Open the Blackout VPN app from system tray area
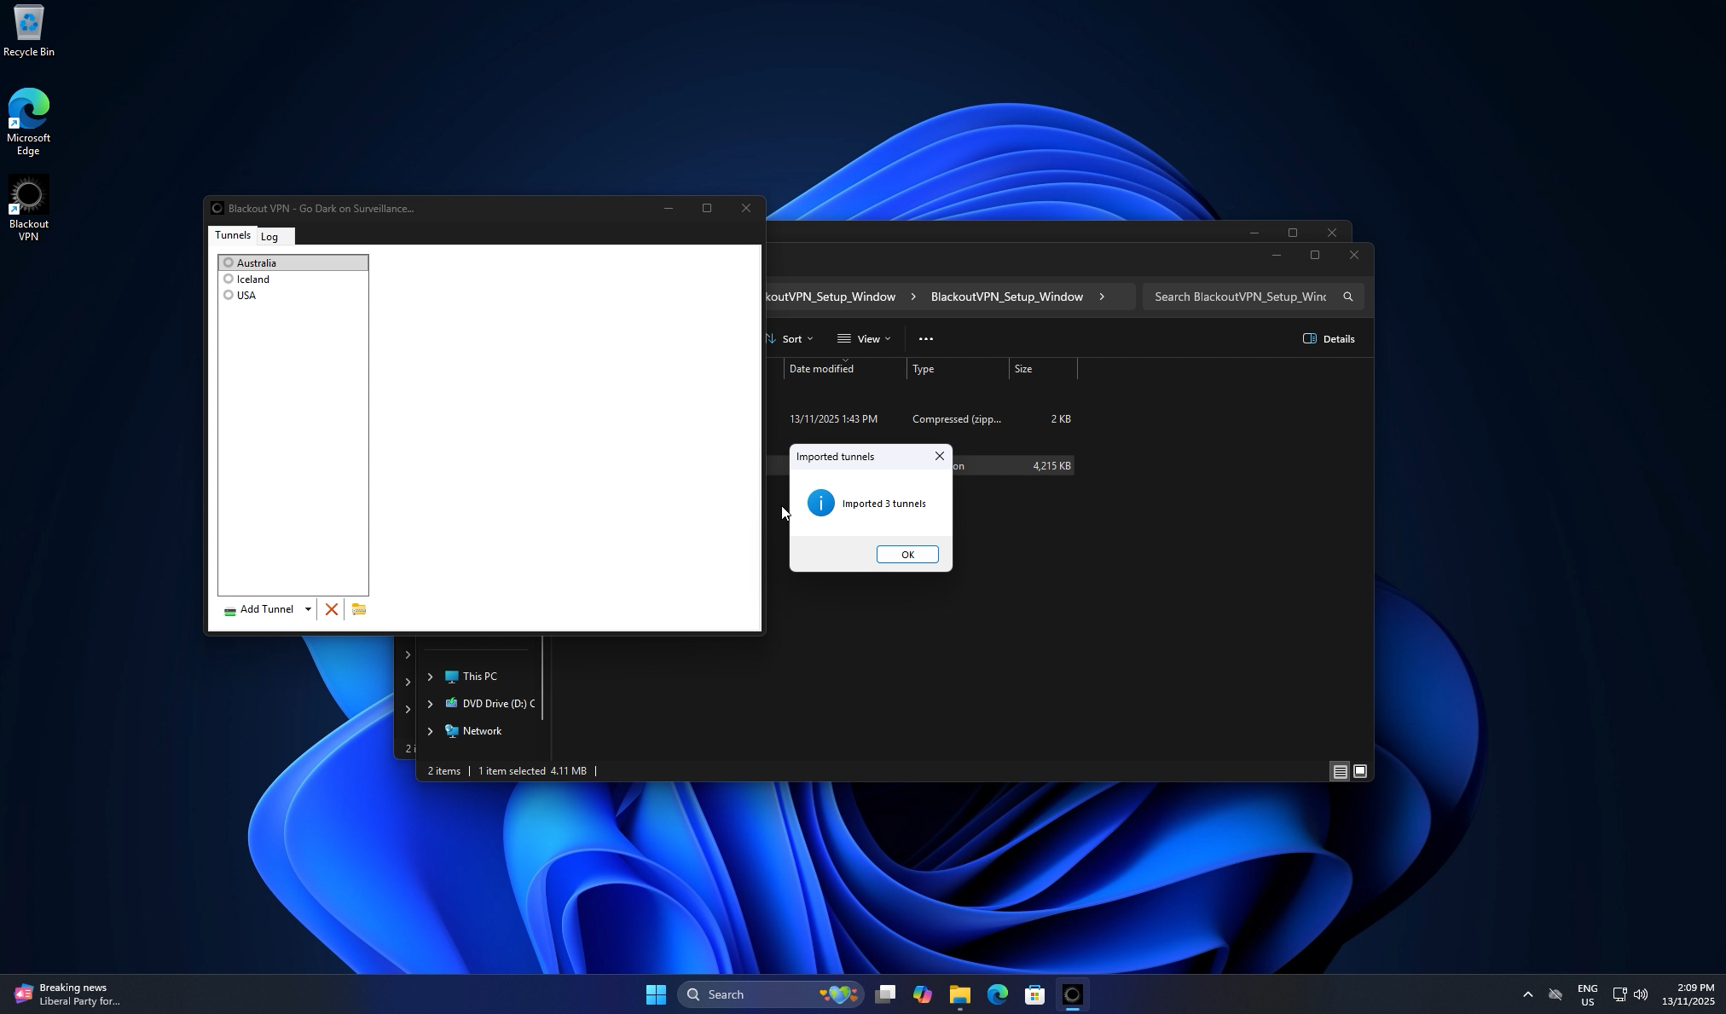Image resolution: width=1726 pixels, height=1014 pixels. pyautogui.click(x=1071, y=994)
